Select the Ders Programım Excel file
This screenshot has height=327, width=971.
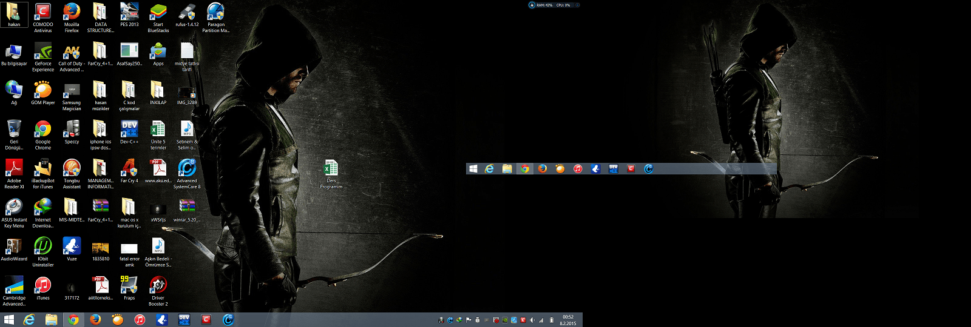coord(331,174)
